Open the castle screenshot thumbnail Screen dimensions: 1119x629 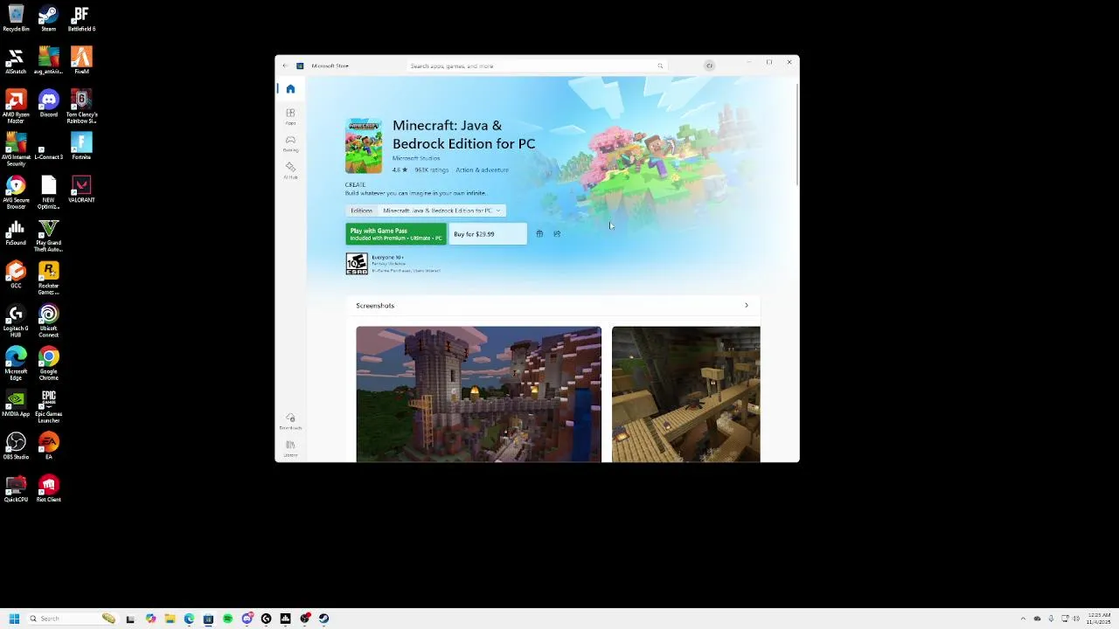[478, 394]
